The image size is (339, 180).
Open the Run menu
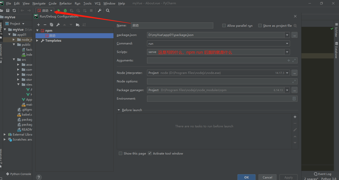pos(77,3)
